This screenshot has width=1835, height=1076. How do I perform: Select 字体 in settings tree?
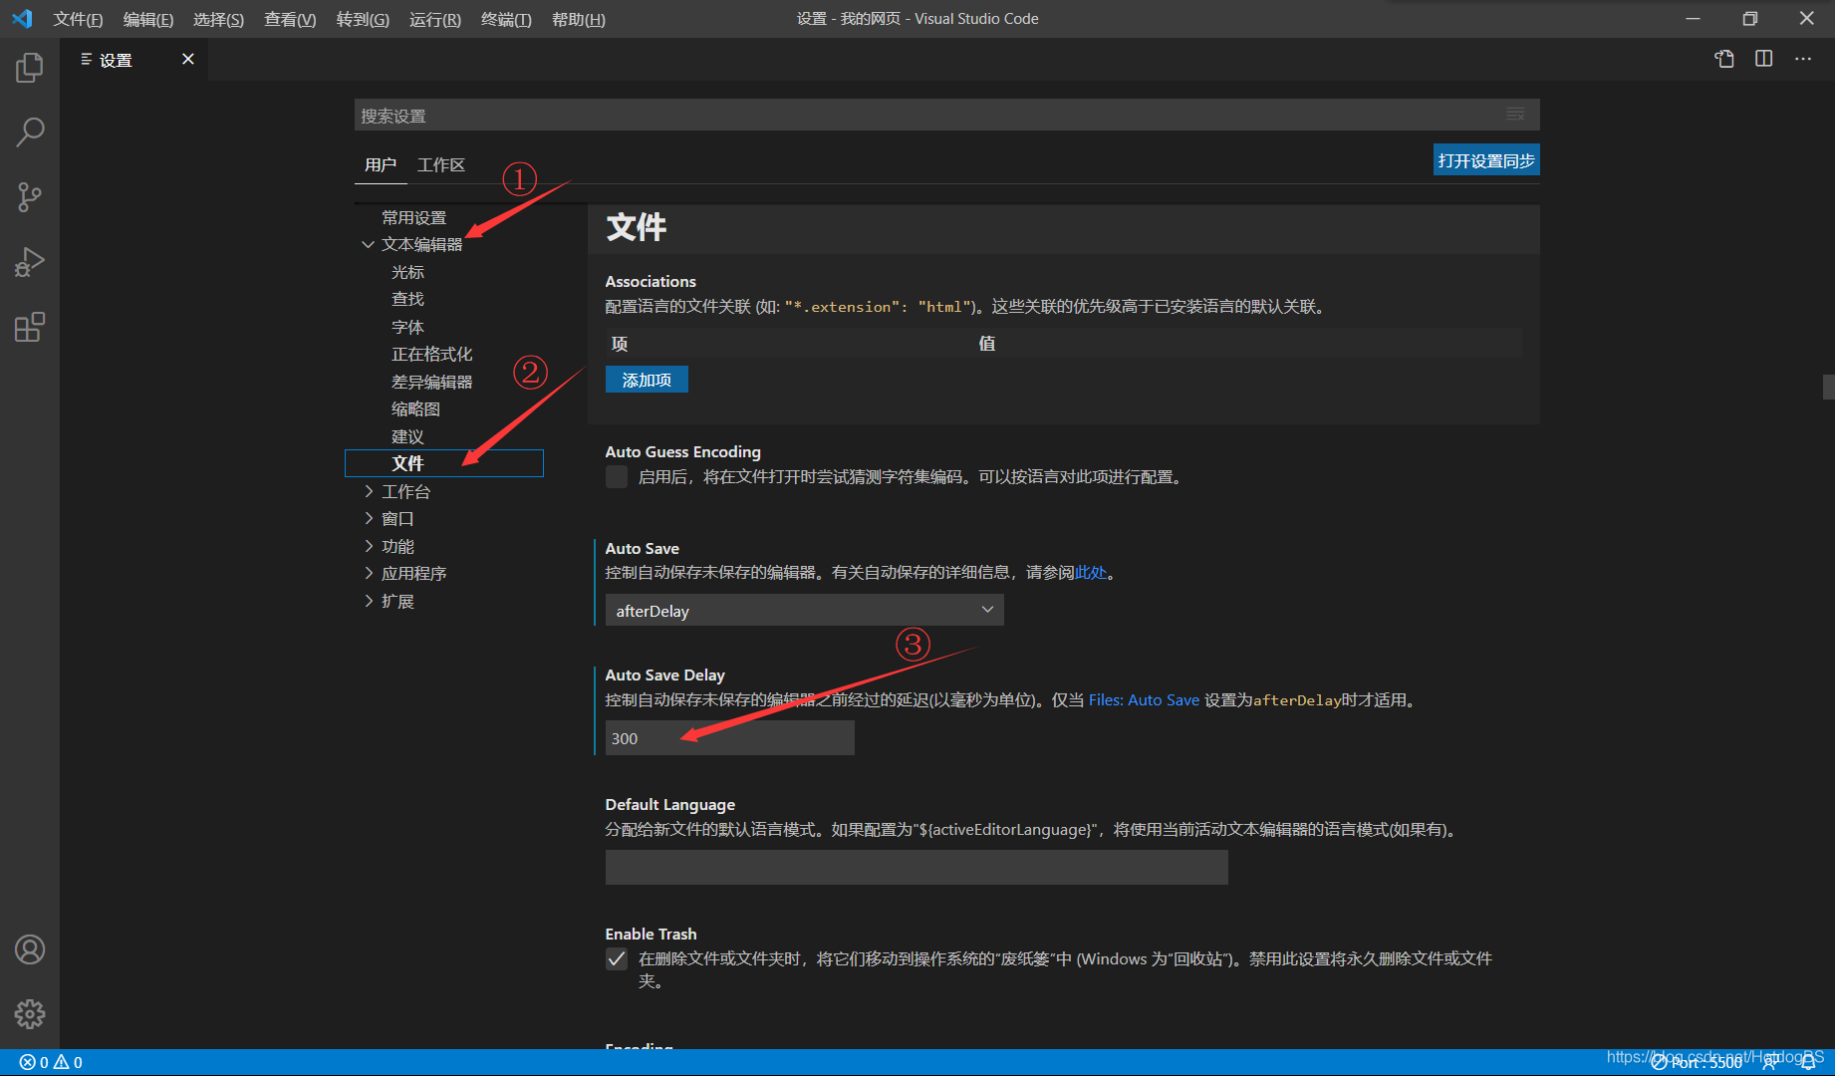point(407,327)
